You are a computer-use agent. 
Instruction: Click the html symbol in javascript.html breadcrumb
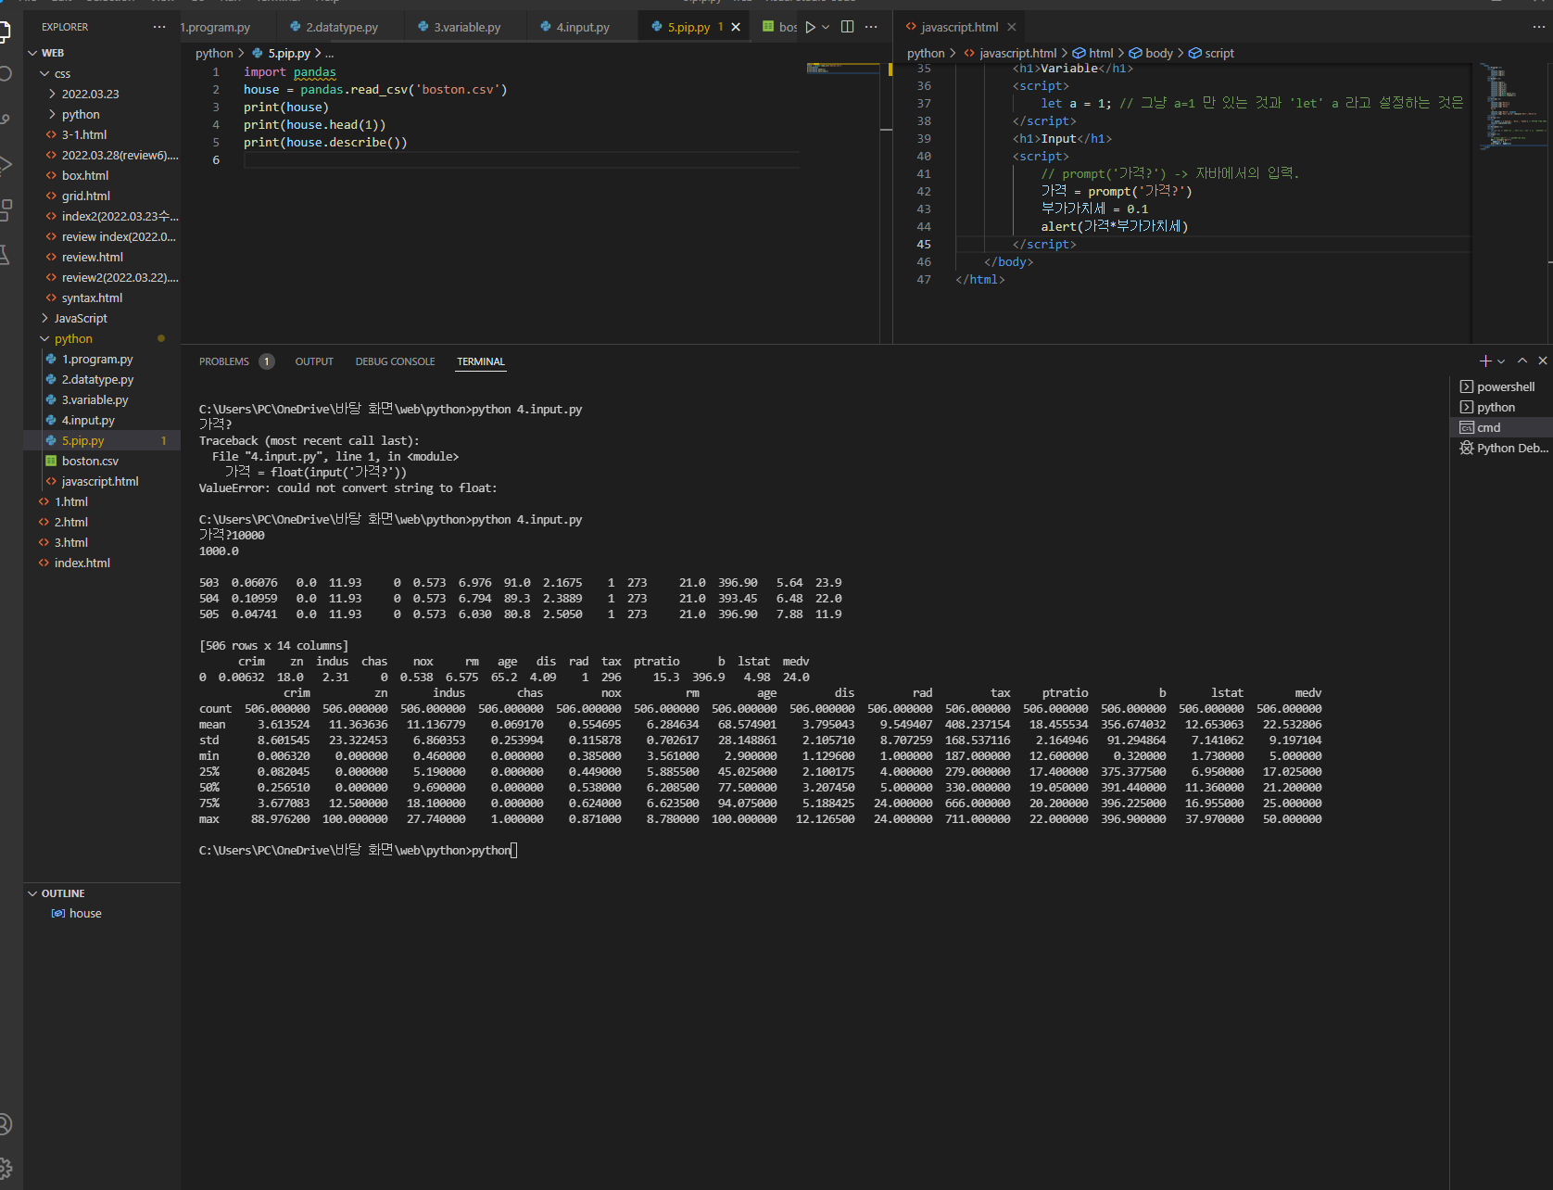[1093, 53]
